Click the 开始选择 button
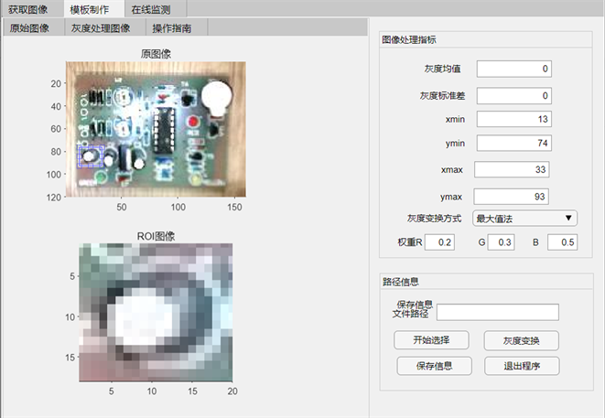The height and width of the screenshot is (418, 605). (x=430, y=339)
